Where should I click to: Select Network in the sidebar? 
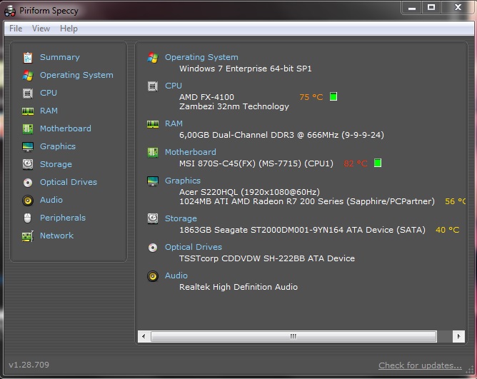coord(57,236)
